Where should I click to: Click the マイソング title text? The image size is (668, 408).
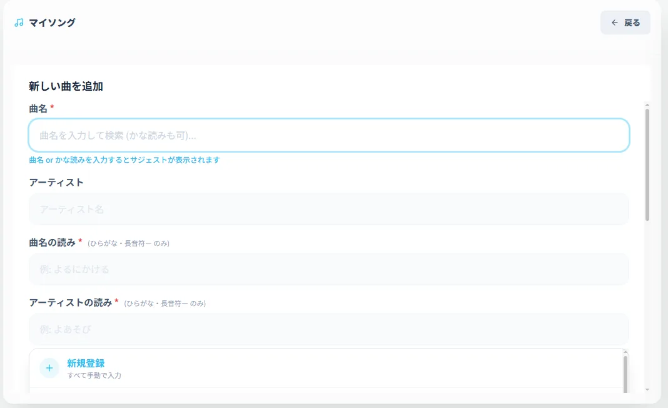(52, 23)
